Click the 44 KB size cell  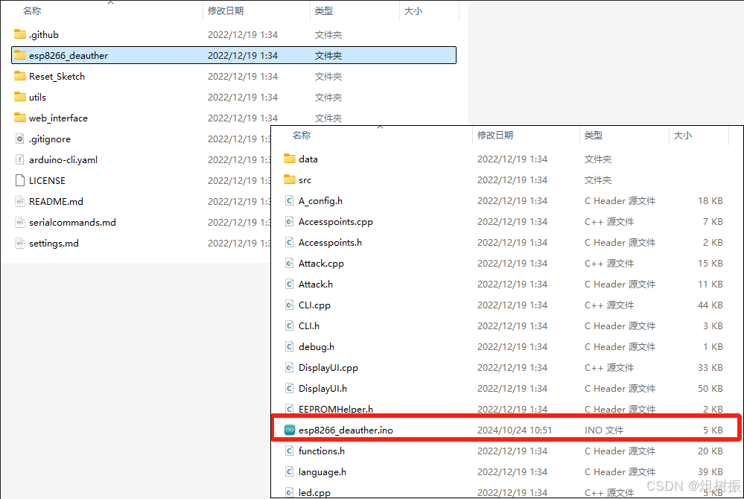(x=710, y=305)
